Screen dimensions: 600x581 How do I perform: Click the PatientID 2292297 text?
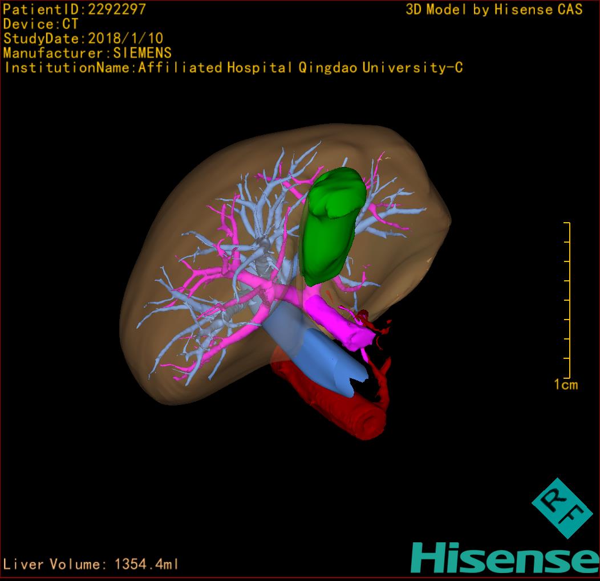click(75, 9)
